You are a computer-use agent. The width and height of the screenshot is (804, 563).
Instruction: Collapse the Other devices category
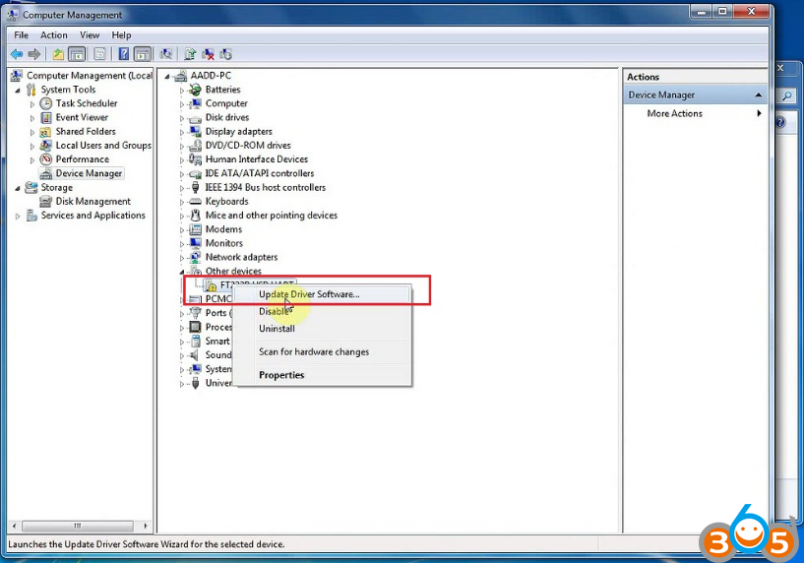pos(181,272)
